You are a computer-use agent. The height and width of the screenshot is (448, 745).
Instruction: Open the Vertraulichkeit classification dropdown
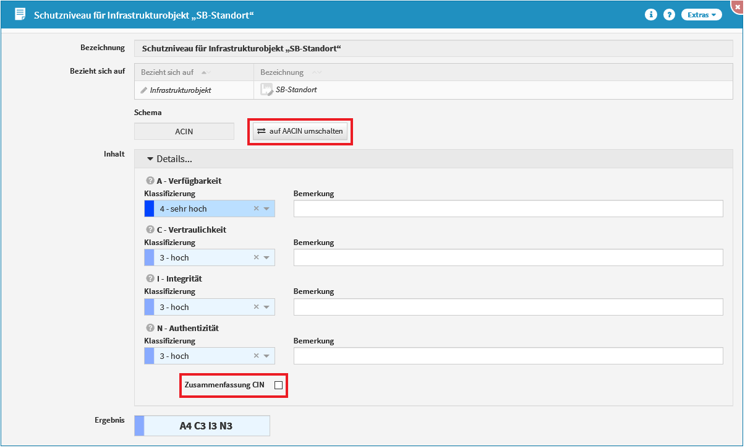click(266, 258)
